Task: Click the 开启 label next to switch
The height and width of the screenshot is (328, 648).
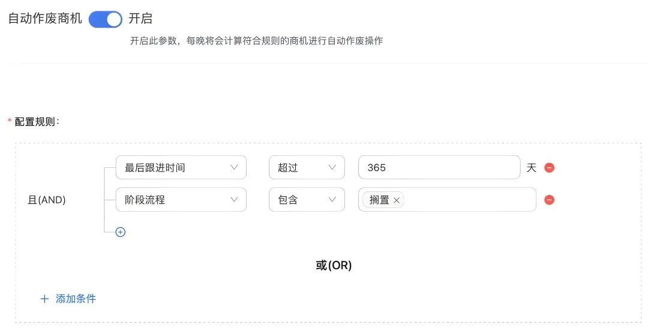Action: [140, 19]
